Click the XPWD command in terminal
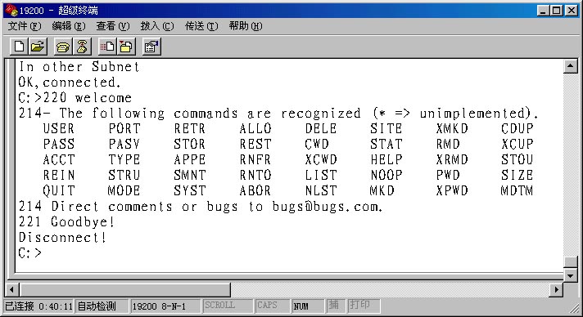 [x=452, y=190]
